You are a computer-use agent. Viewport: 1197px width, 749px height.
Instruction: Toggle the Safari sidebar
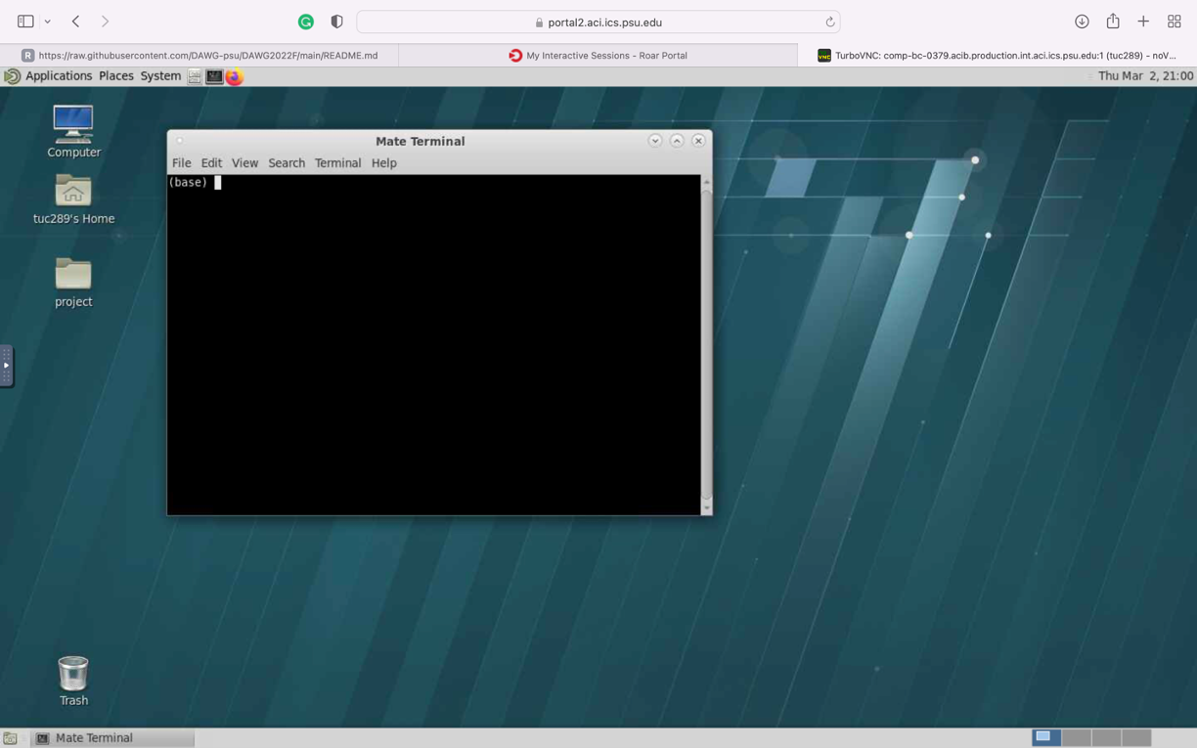[x=25, y=22]
